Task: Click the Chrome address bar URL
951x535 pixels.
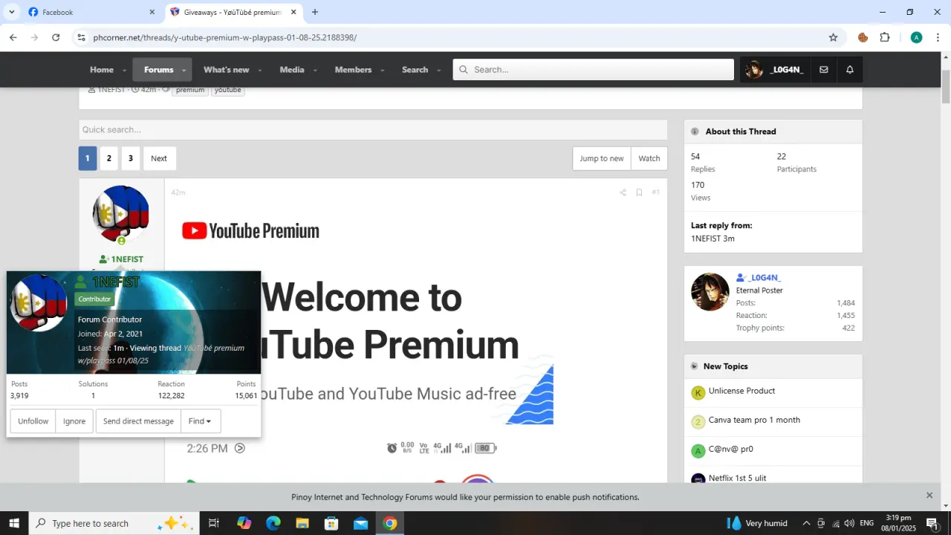Action: [x=225, y=37]
